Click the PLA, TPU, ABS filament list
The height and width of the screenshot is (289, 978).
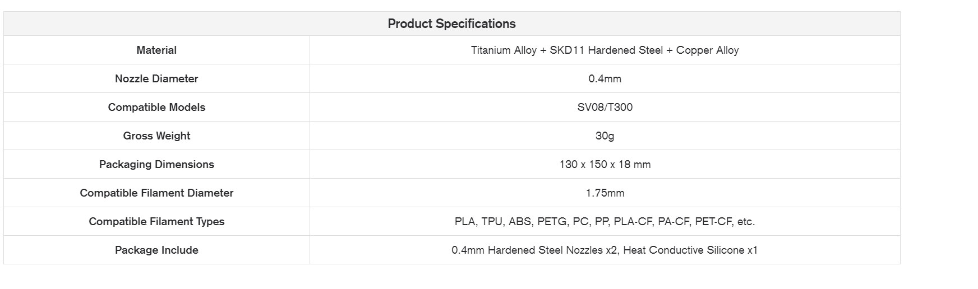coord(492,222)
